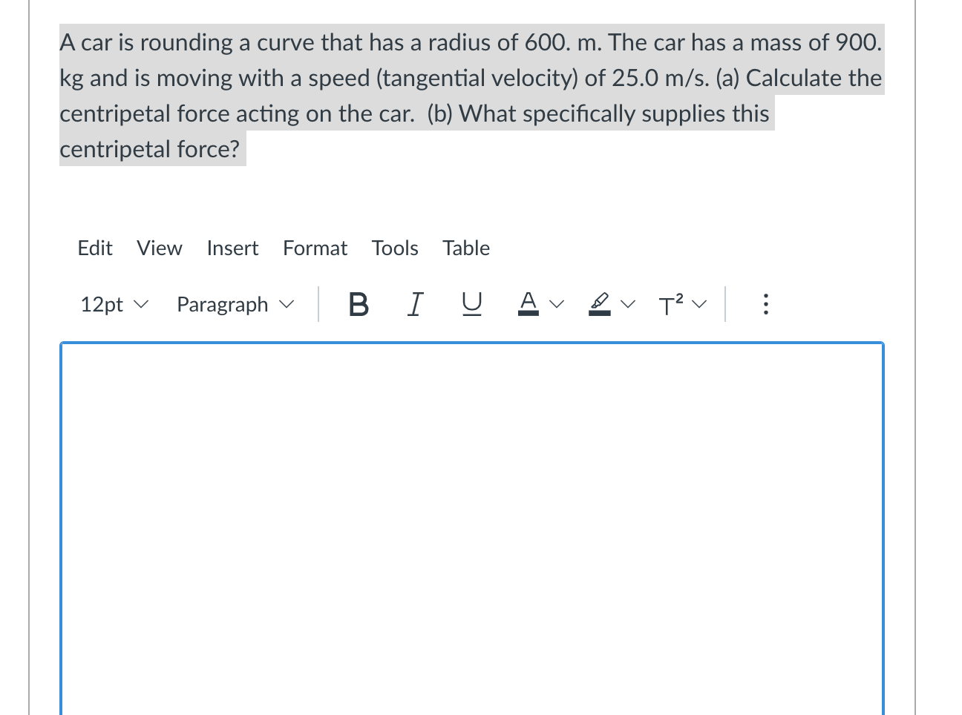Viewport: 962px width, 715px height.
Task: Apply bold formatting
Action: point(358,304)
